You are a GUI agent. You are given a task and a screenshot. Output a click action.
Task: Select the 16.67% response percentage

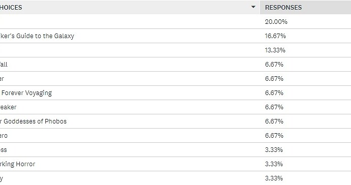[275, 36]
